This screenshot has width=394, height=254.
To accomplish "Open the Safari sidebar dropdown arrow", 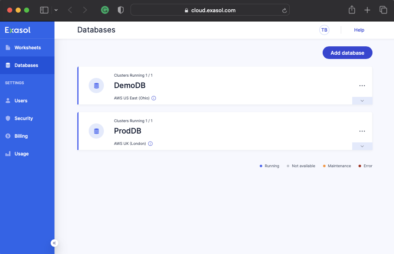I will pos(56,10).
